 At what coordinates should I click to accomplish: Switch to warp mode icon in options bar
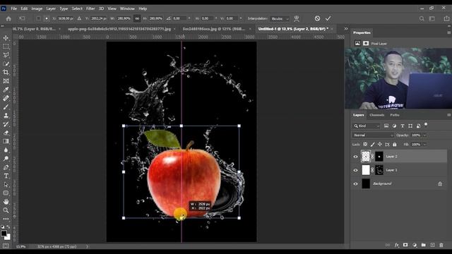tap(297, 18)
